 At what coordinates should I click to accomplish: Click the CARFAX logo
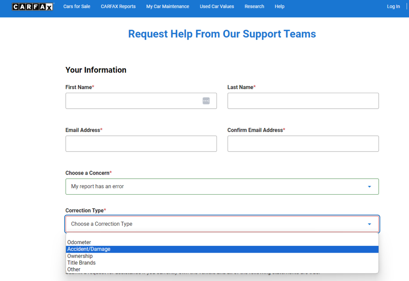[32, 7]
